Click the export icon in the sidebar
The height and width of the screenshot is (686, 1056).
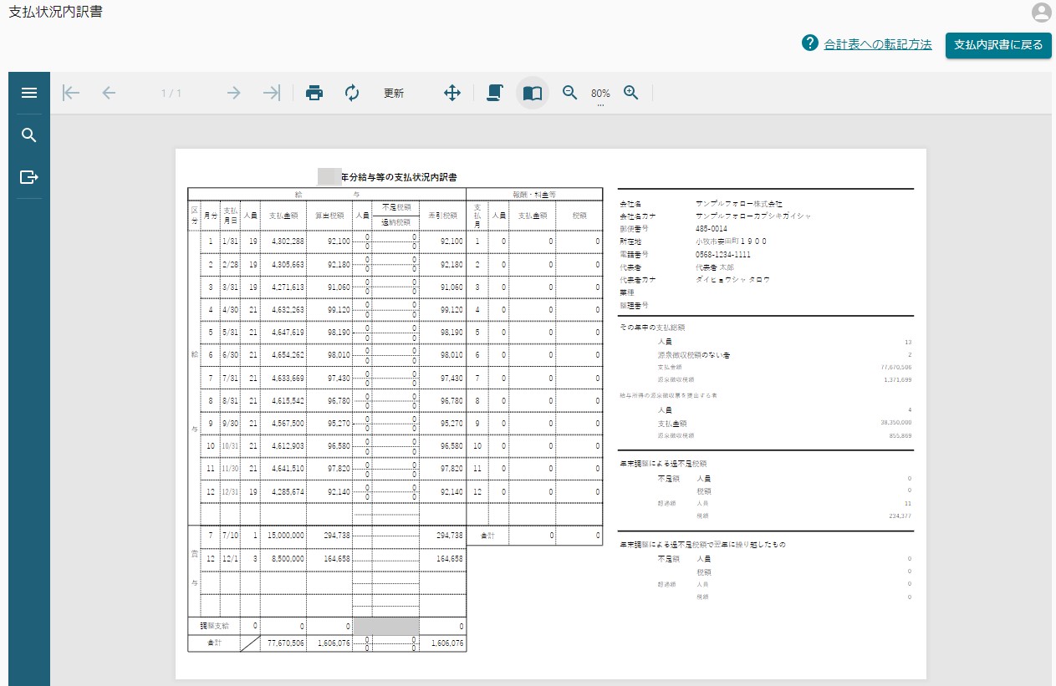point(29,177)
